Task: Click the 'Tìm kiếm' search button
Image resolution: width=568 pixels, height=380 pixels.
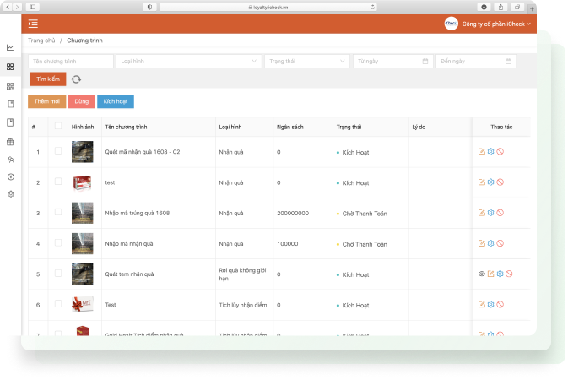Action: click(48, 79)
